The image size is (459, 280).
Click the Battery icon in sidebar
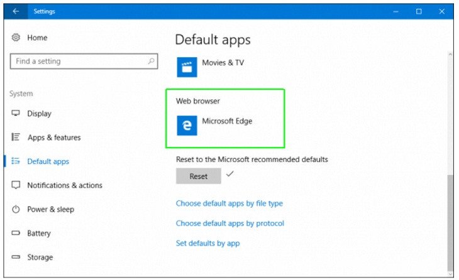[16, 234]
